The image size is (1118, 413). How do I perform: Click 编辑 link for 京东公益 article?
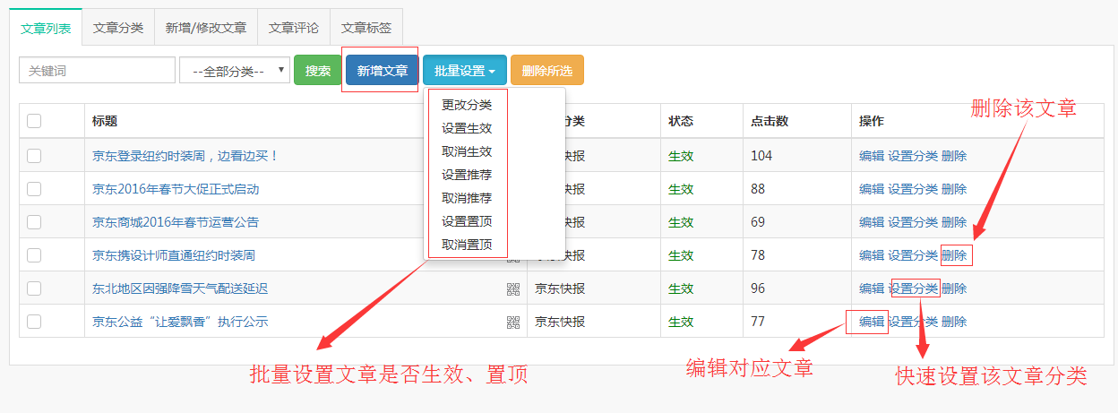[871, 322]
